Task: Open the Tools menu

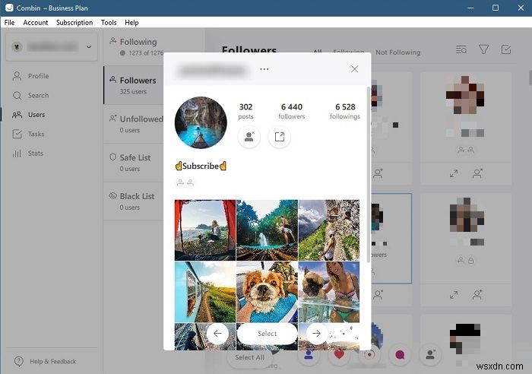Action: coord(109,22)
